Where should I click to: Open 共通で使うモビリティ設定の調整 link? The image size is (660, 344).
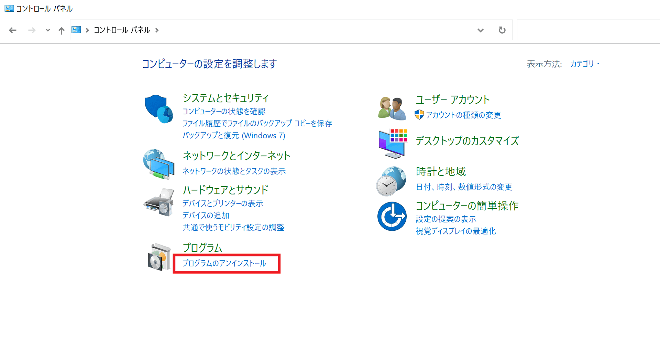(233, 227)
